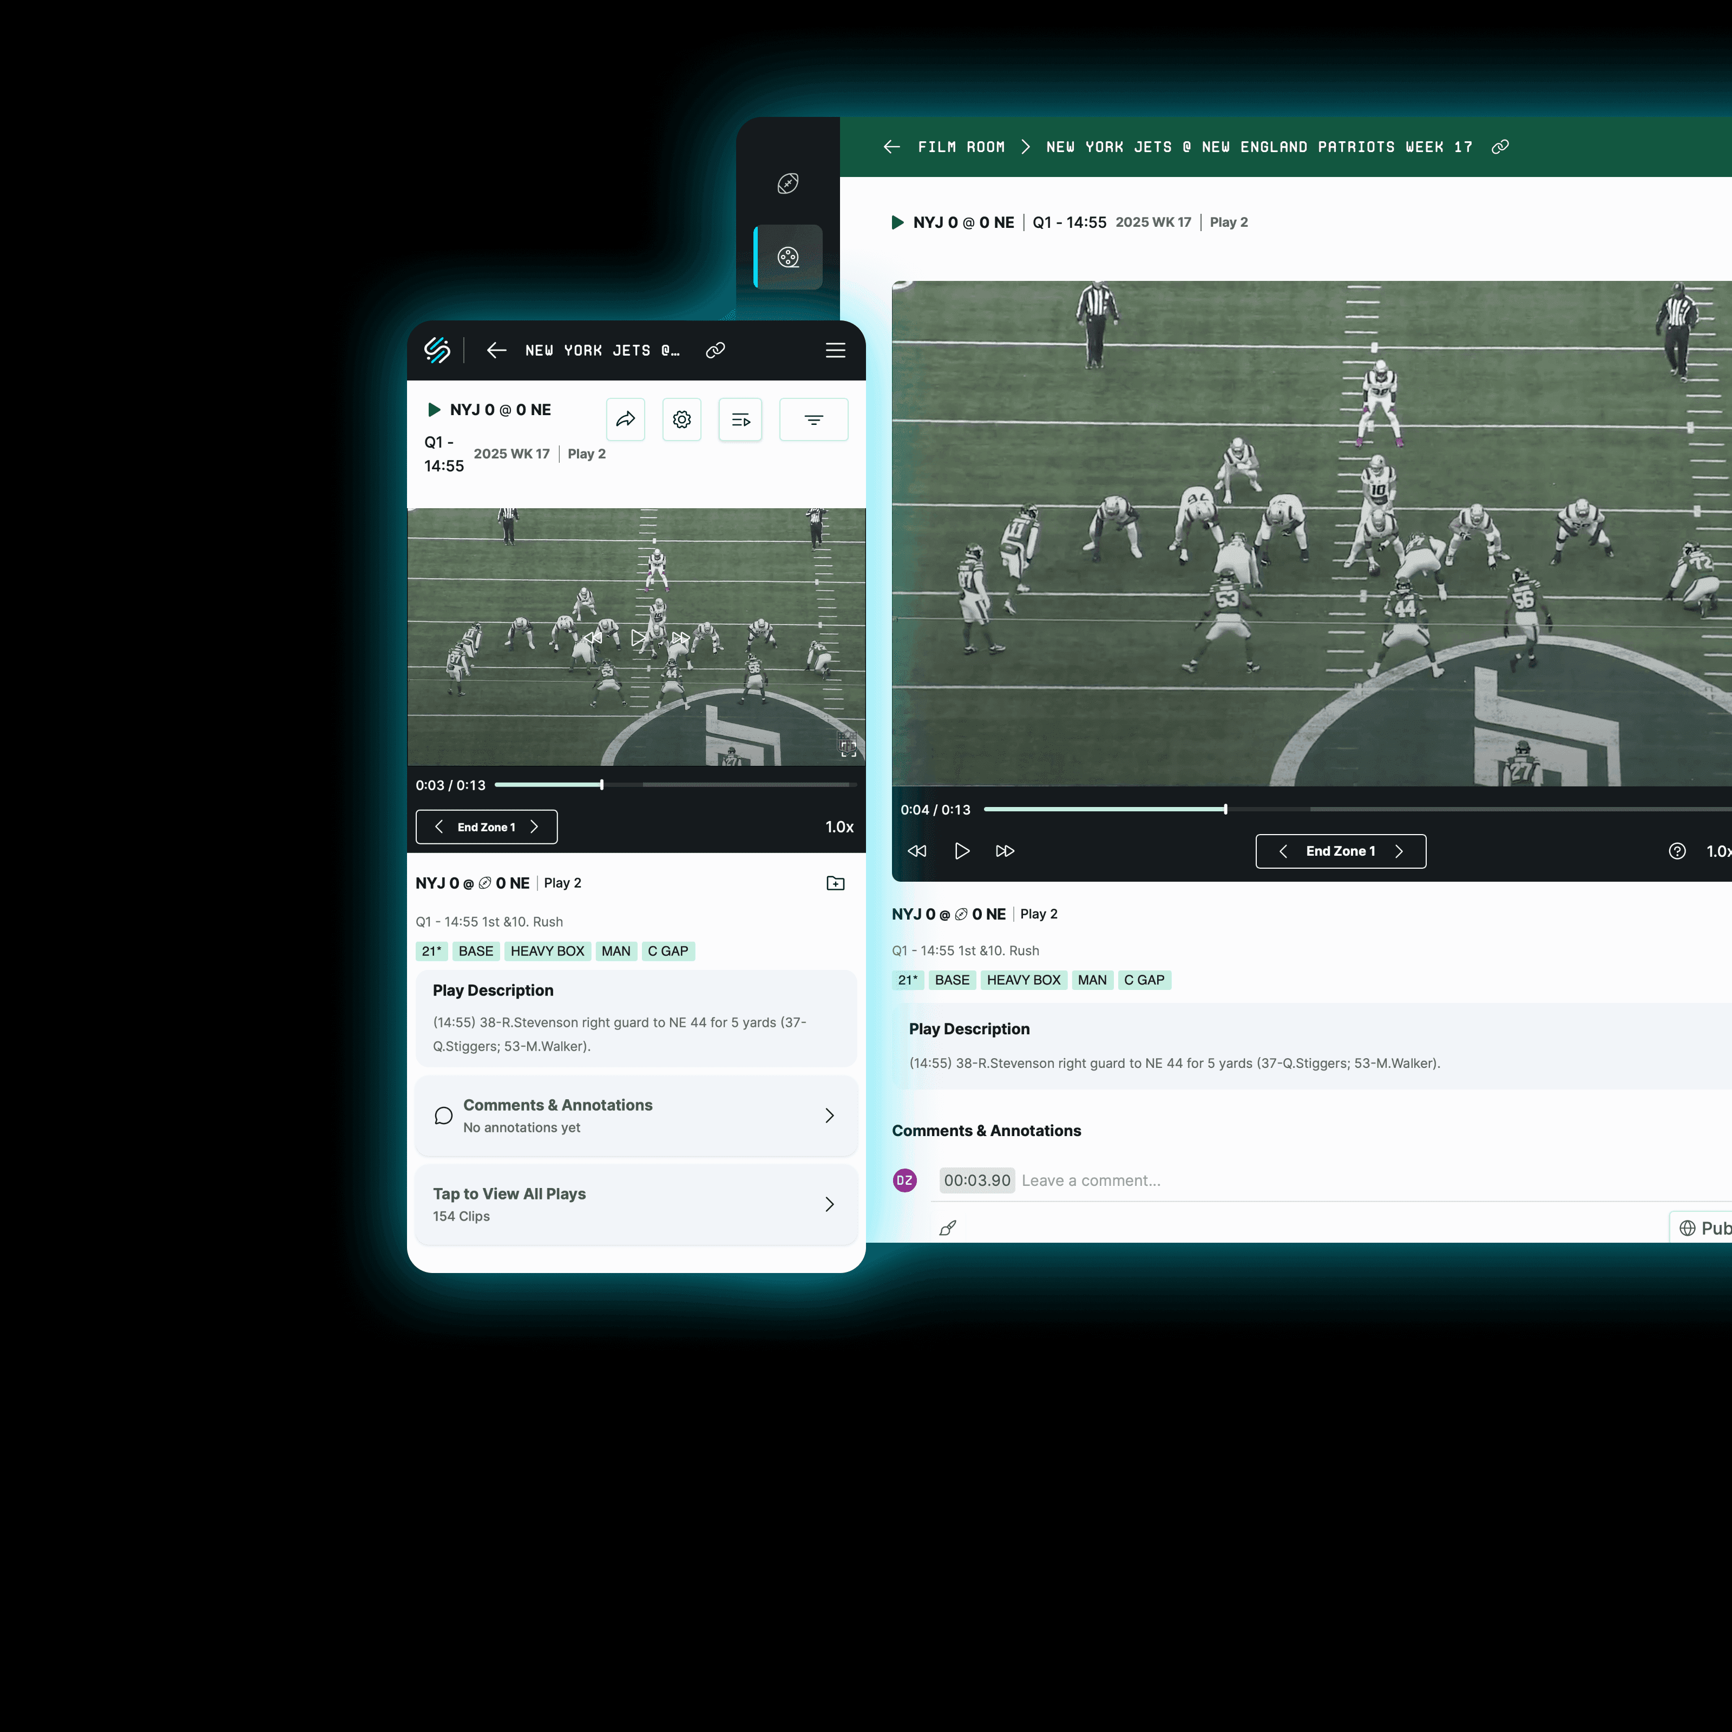Open the playlist queue icon button
The height and width of the screenshot is (1732, 1732).
point(739,419)
